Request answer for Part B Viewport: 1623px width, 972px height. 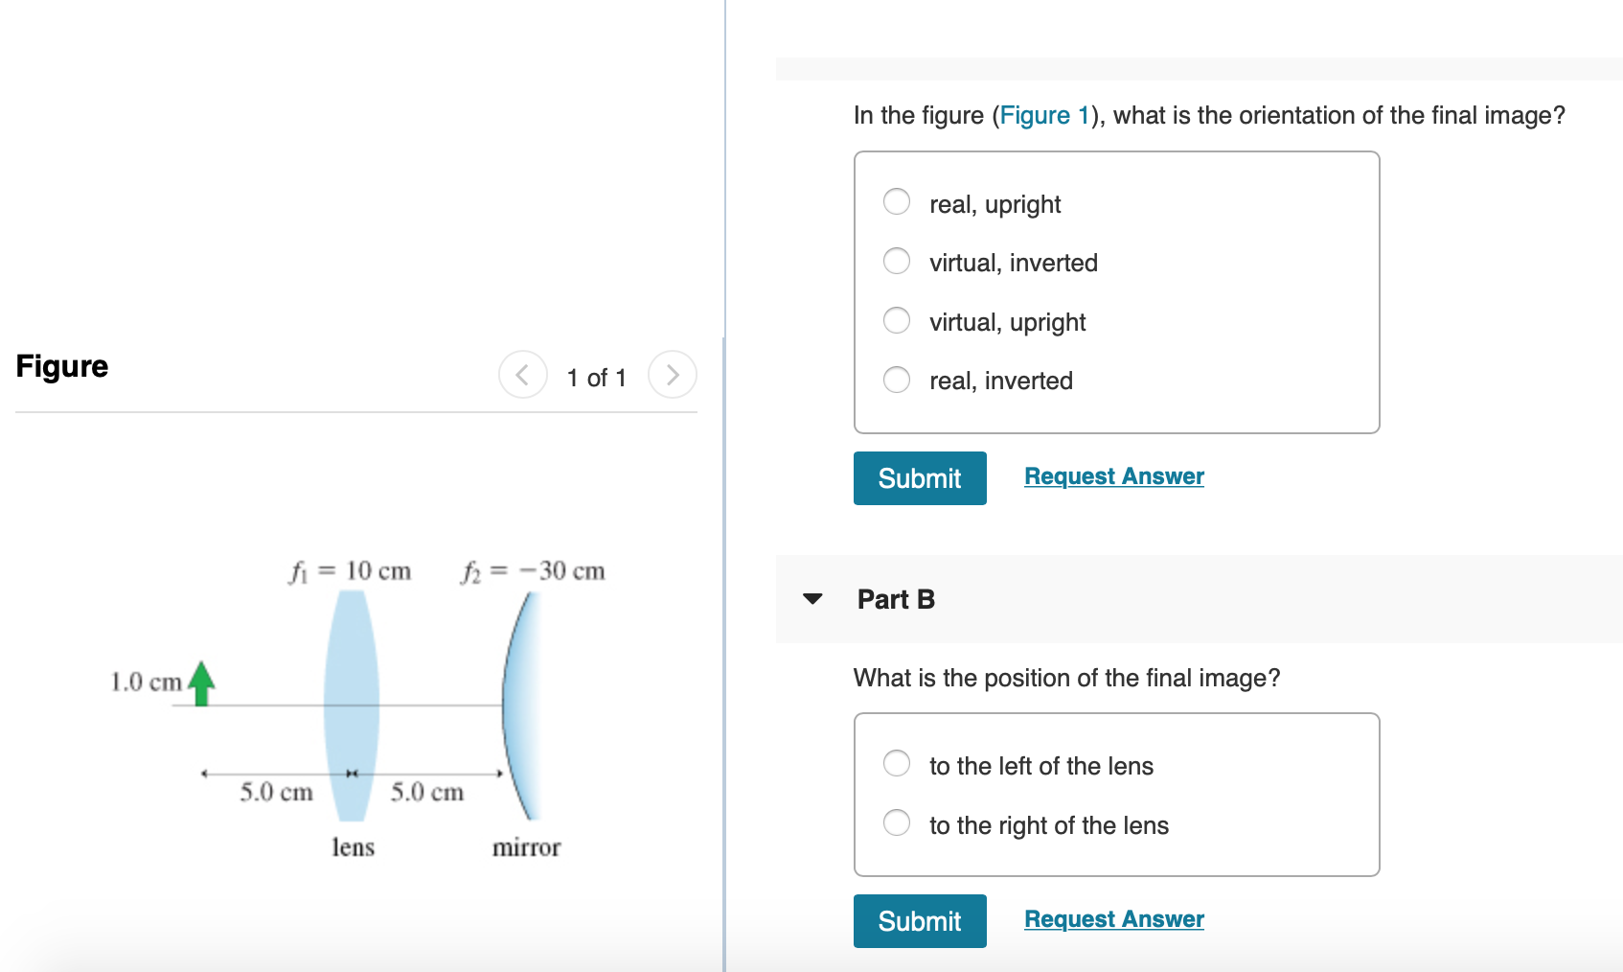(1112, 918)
